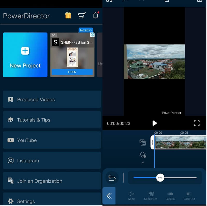Open Produced Videos menu item

(52, 99)
